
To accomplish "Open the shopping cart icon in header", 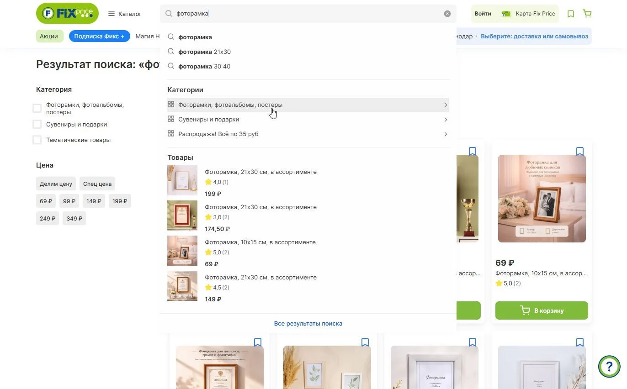I will [x=587, y=14].
